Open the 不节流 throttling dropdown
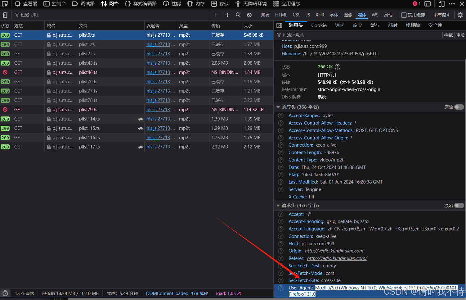 point(441,15)
